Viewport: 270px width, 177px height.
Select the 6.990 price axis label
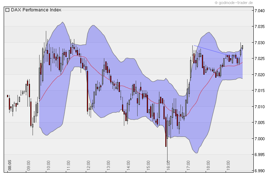tap(260, 171)
